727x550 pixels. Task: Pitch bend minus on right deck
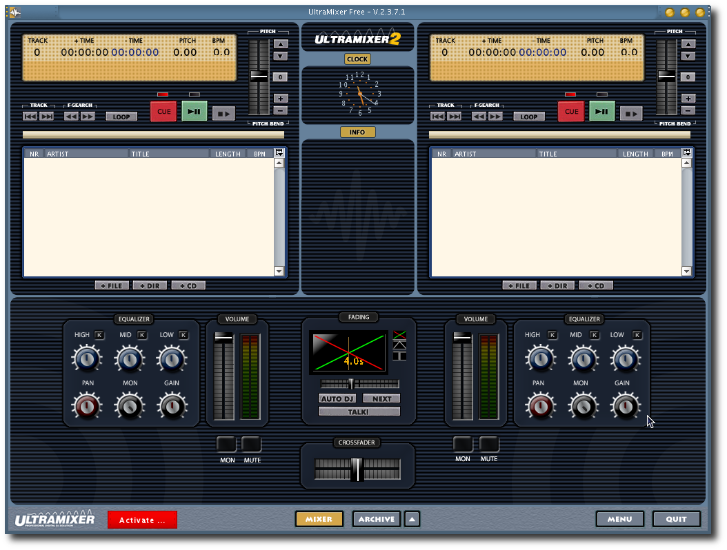[x=688, y=110]
